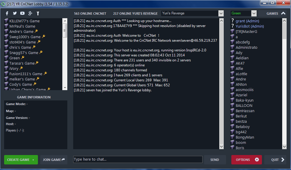This screenshot has width=291, height=170.
Task: Click the game list scrollbar down arrow
Action: [x=65, y=88]
